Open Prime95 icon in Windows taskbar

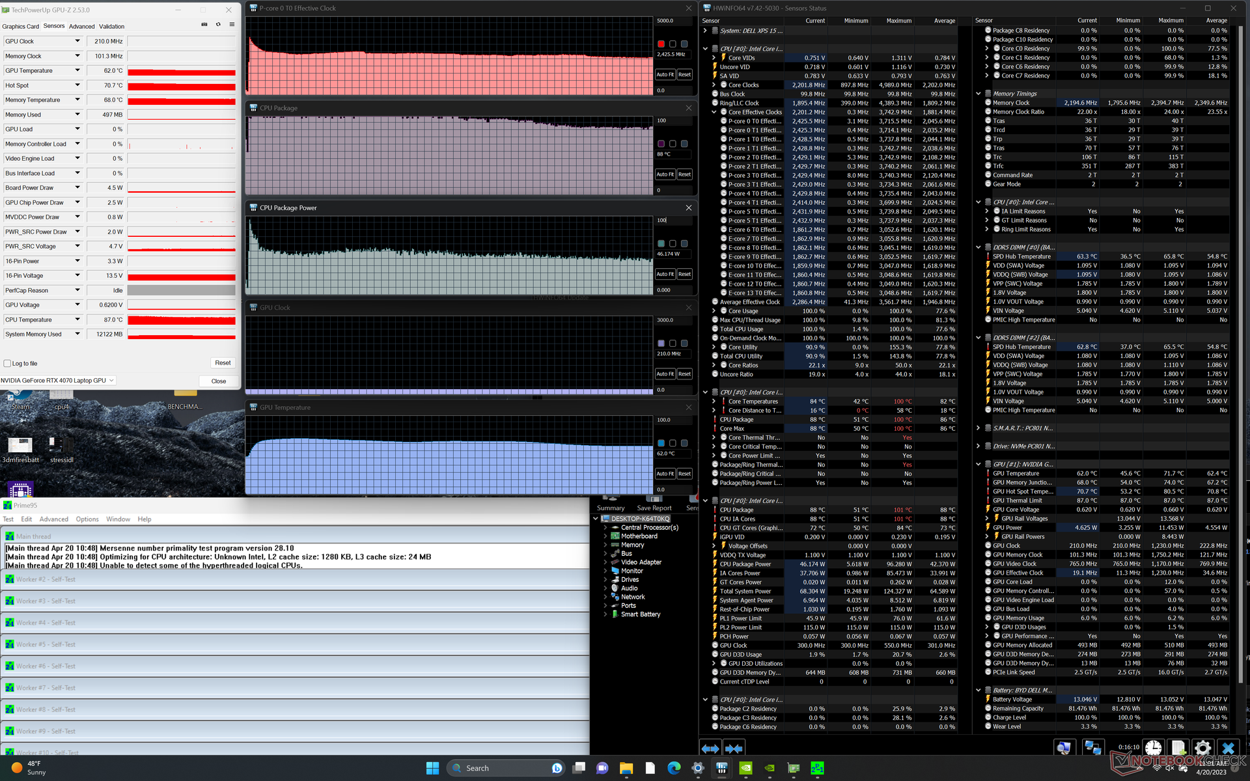coord(817,768)
